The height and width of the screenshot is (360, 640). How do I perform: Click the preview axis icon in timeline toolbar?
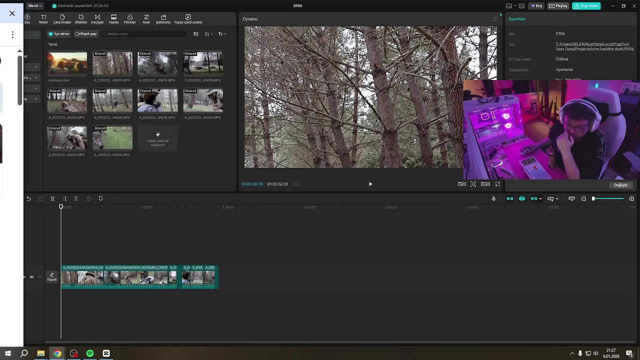[x=571, y=198]
